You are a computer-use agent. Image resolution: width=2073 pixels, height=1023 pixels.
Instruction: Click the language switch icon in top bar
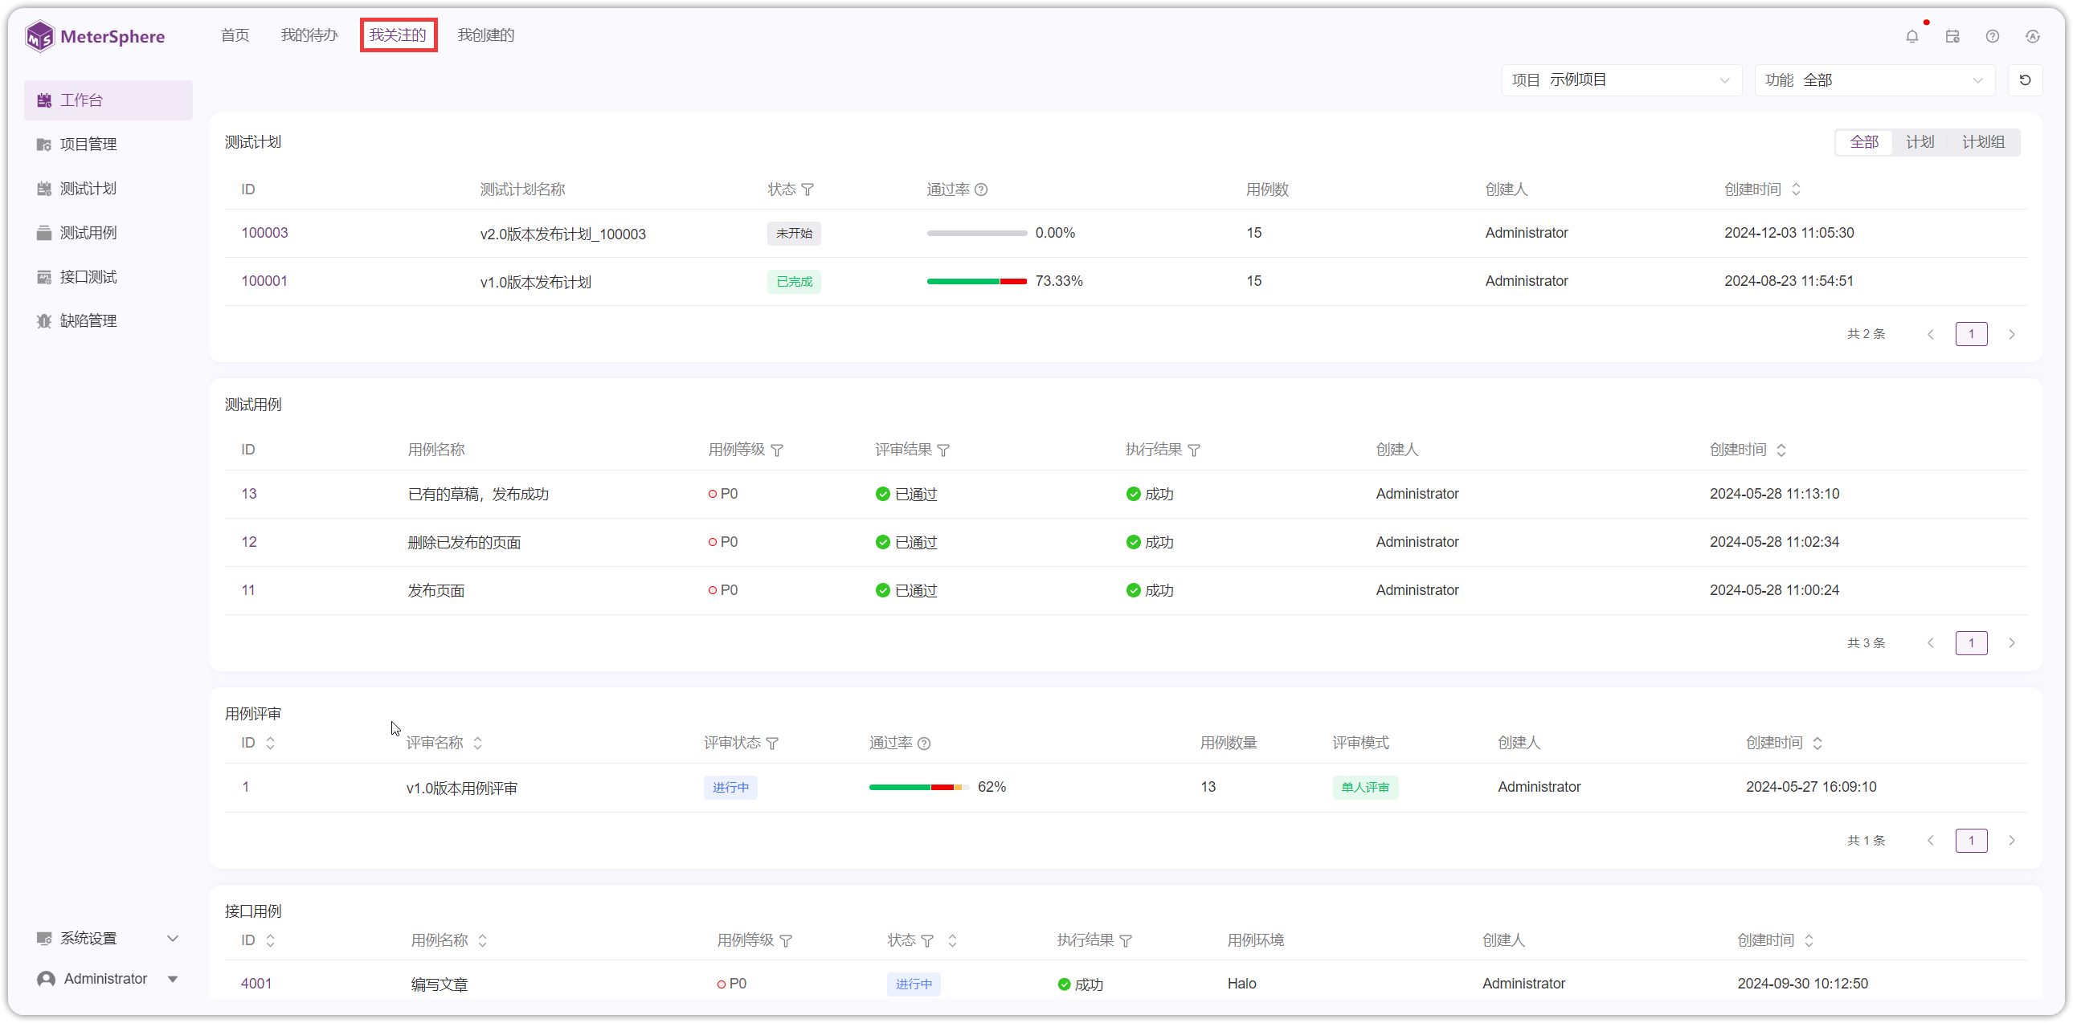[x=2032, y=36]
